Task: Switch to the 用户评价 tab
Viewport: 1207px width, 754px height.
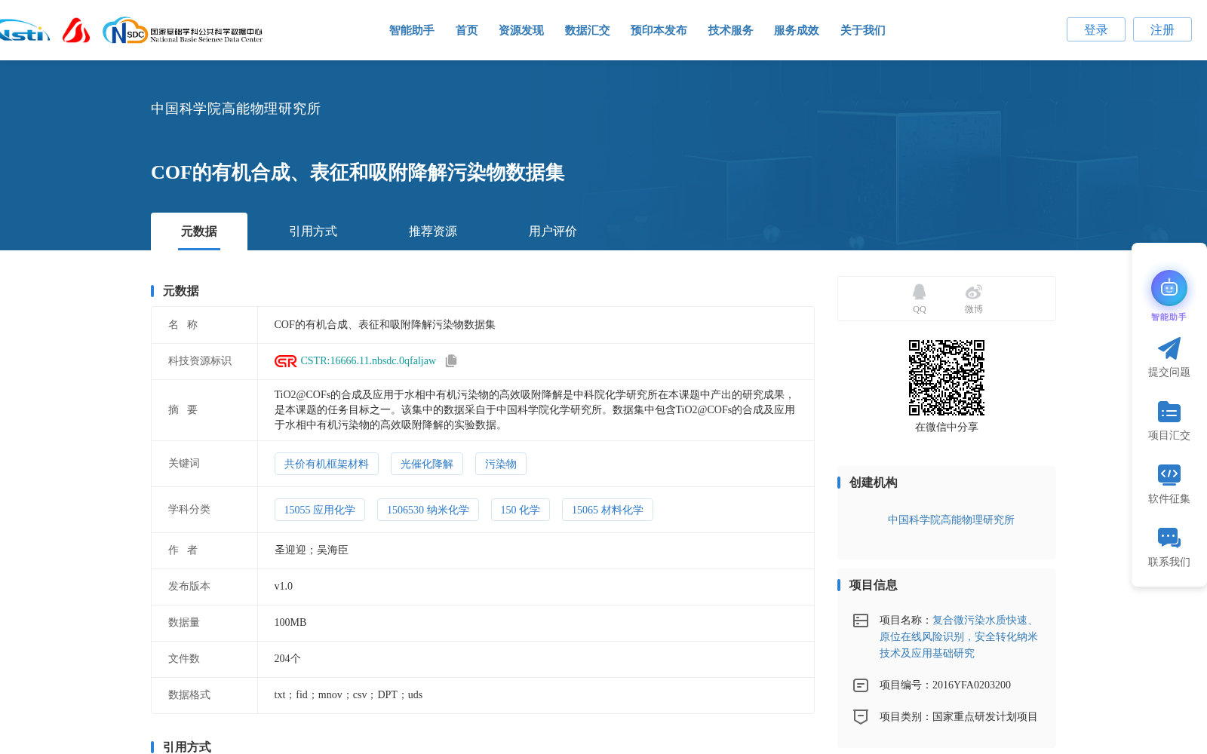Action: tap(553, 231)
